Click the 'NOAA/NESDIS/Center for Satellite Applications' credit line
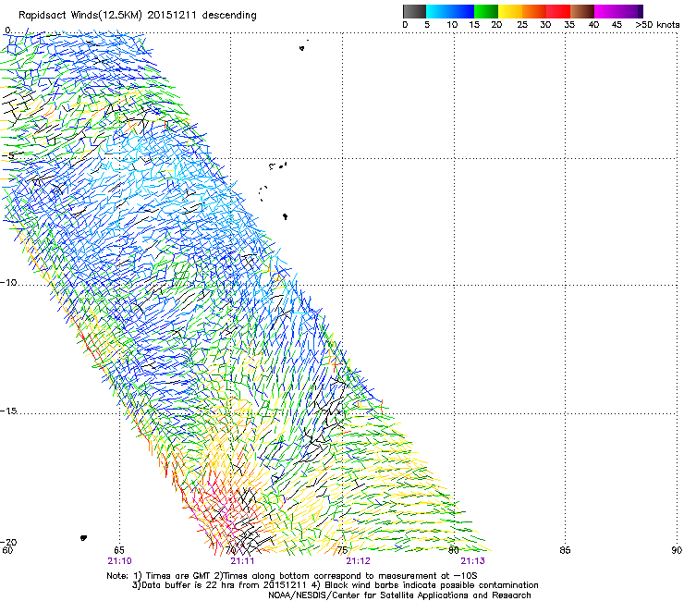The image size is (684, 601). pos(399,595)
